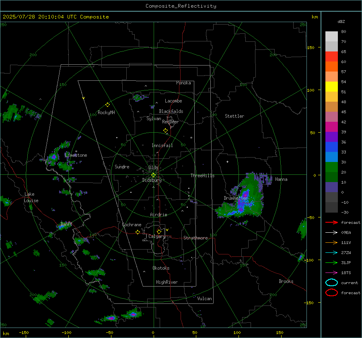Select the purple swatch above 36 dBZ
Screen dimensions: 362x338
(x=331, y=137)
